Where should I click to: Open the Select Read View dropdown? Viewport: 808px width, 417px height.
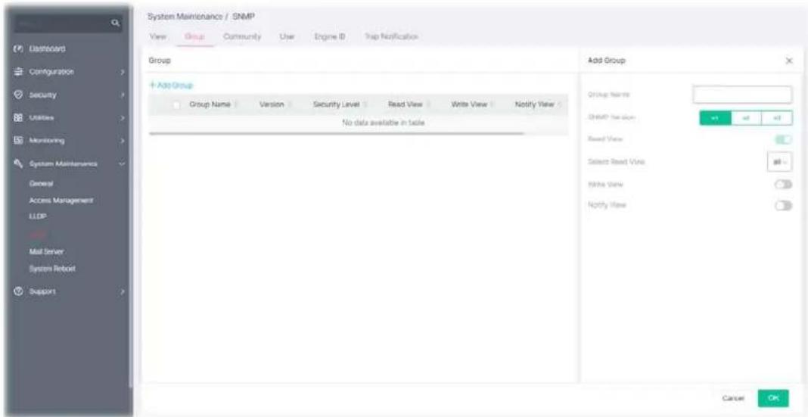780,162
